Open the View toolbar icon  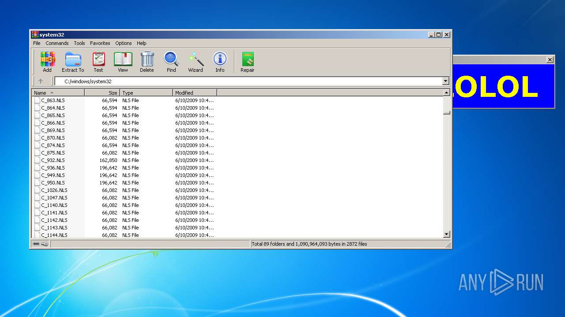123,59
